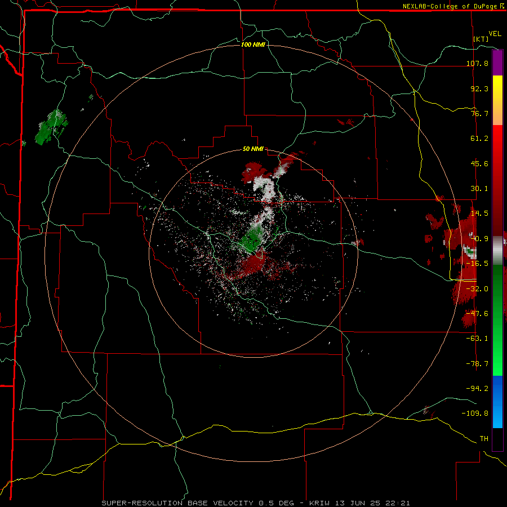
Task: Click the -32.0 scale value
Action: (477, 289)
